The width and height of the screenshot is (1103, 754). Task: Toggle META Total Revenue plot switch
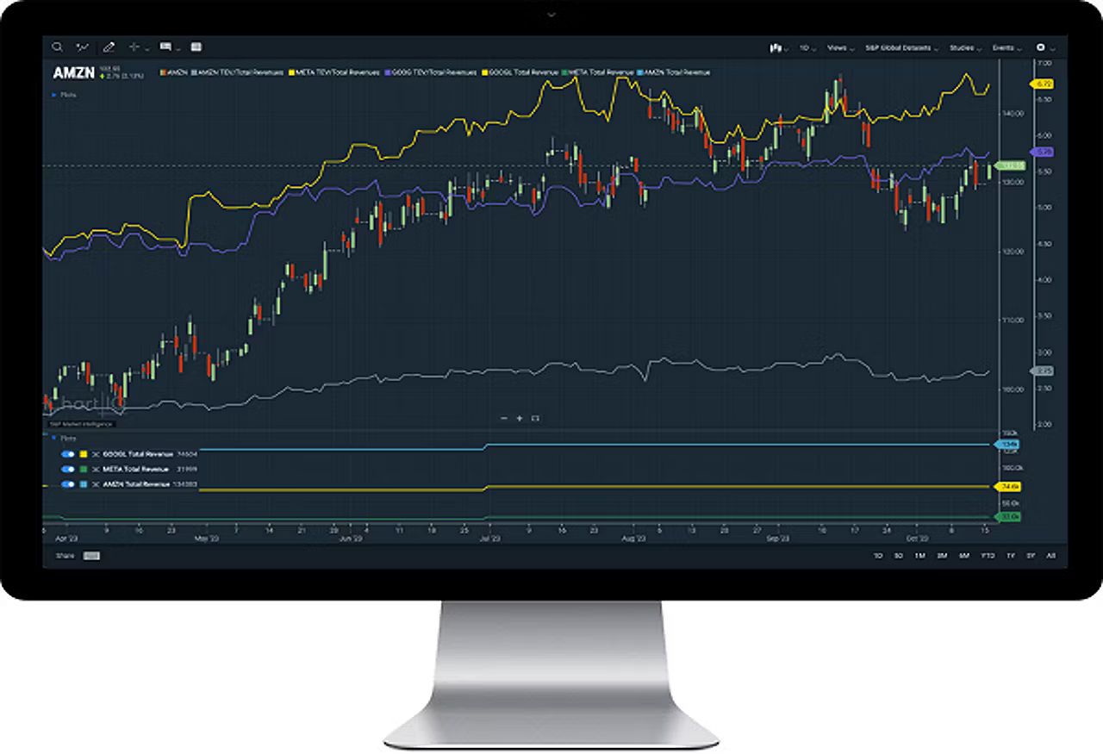point(66,469)
